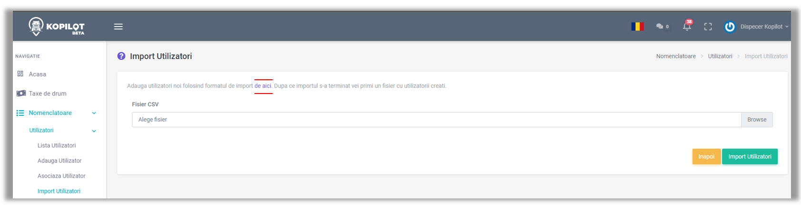Image resolution: width=801 pixels, height=207 pixels.
Task: Click the help question mark icon
Action: pyautogui.click(x=121, y=56)
